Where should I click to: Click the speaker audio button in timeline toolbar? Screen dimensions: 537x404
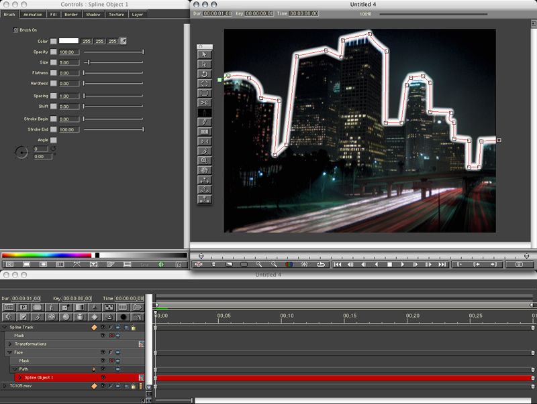(9, 317)
